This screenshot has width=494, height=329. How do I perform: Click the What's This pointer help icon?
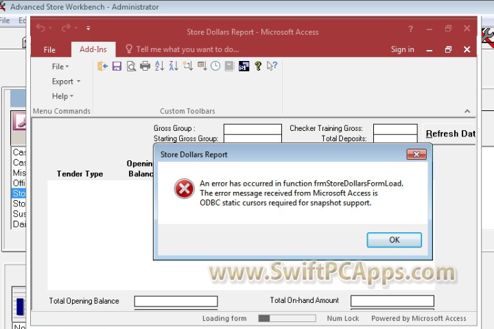(272, 66)
